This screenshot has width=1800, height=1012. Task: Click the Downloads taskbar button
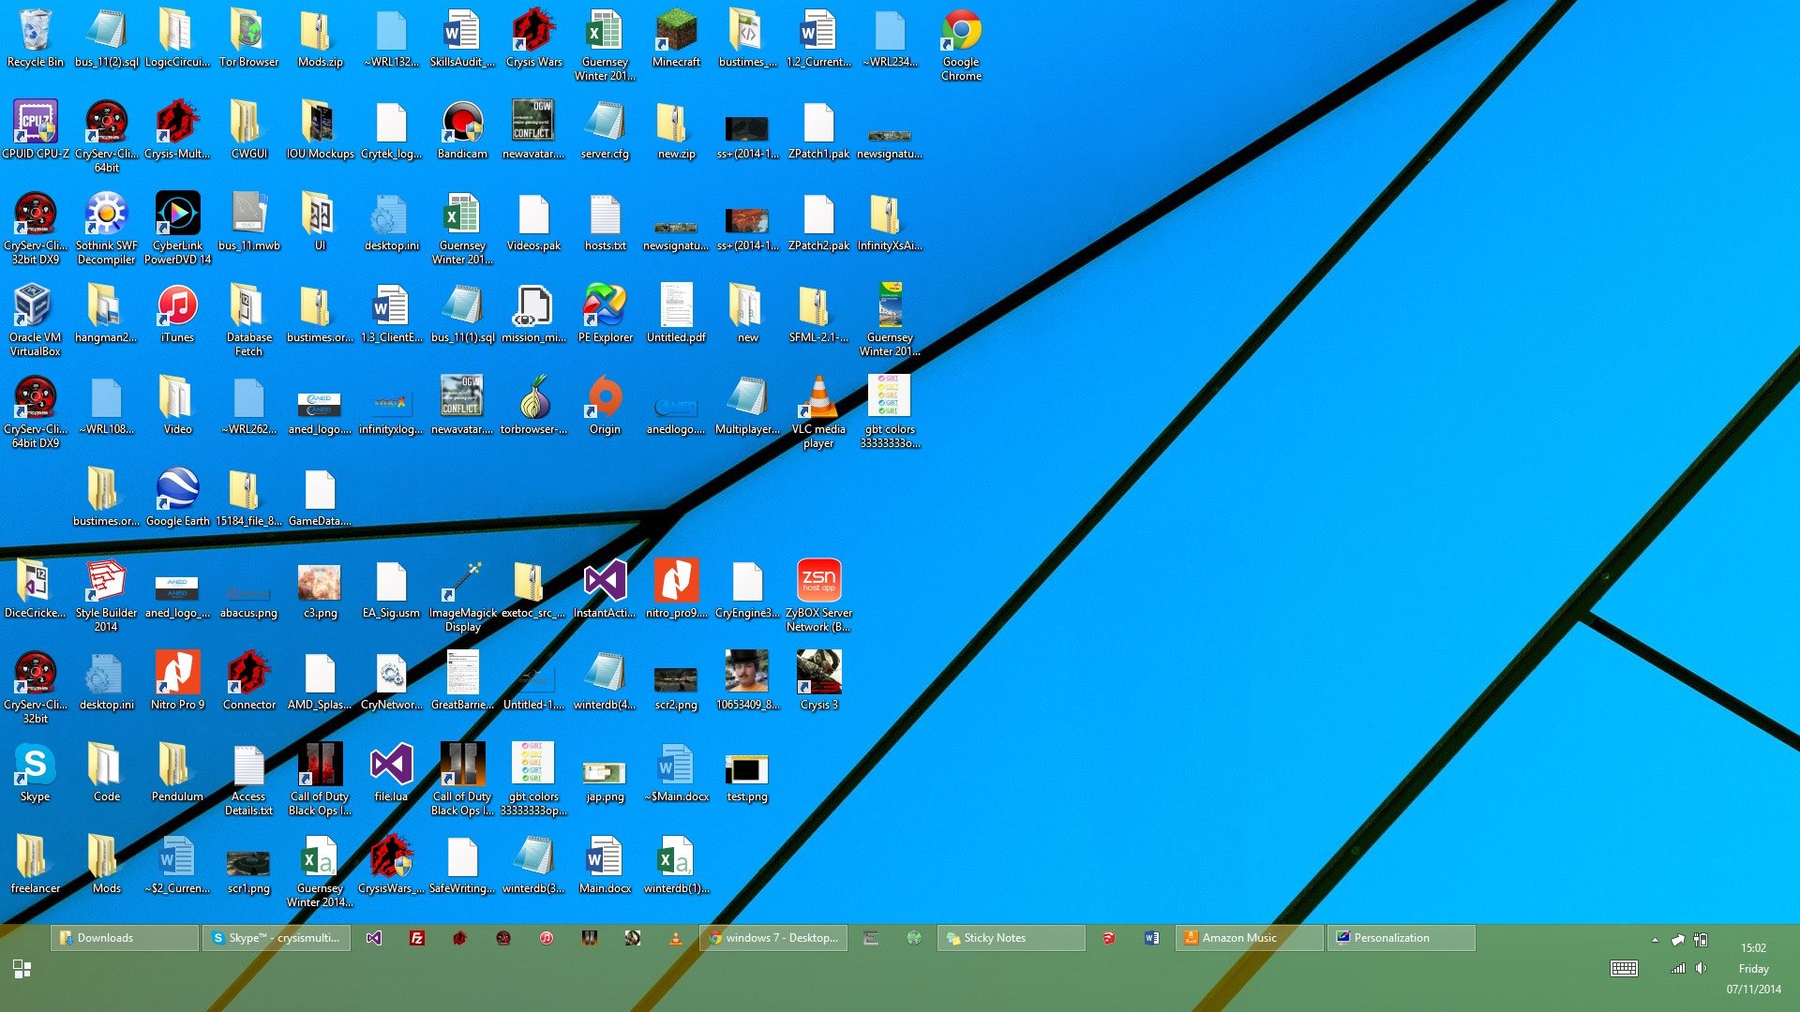point(124,938)
